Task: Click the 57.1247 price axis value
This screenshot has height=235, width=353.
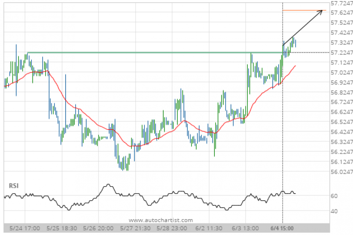Action: (342, 63)
